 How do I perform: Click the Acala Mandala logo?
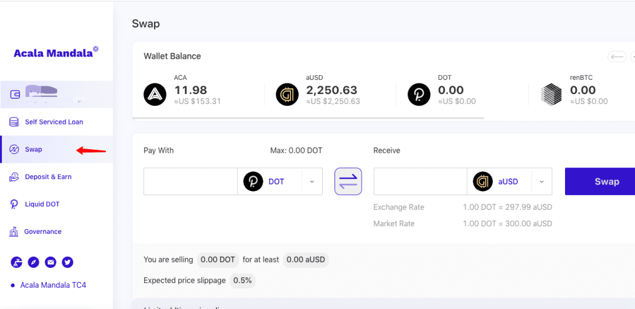[56, 53]
